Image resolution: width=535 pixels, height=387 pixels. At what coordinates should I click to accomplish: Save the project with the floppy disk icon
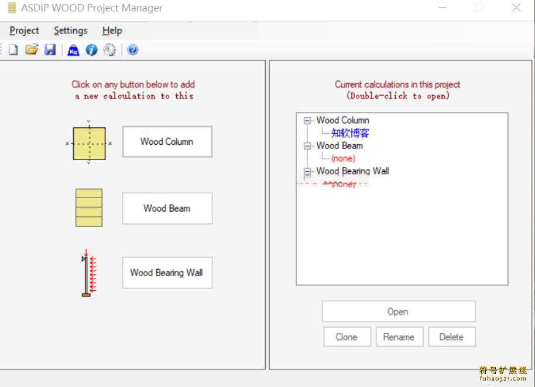tap(50, 50)
